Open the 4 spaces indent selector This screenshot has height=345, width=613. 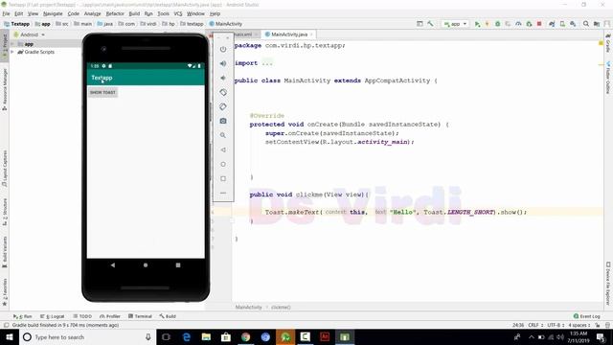pyautogui.click(x=579, y=325)
